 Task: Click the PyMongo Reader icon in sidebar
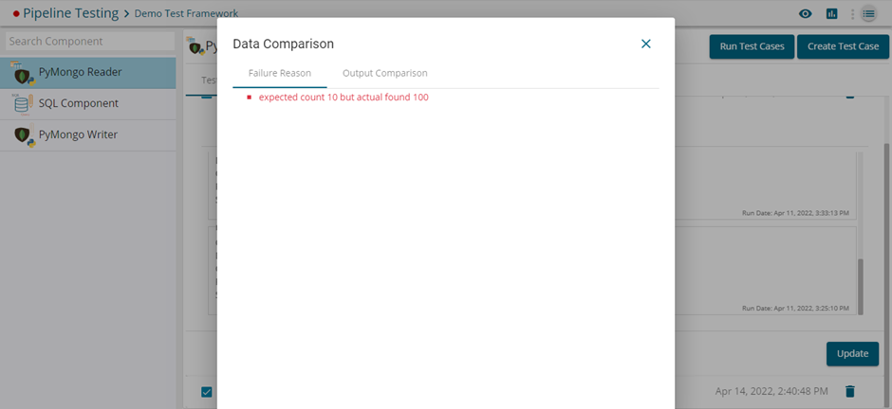coord(23,73)
